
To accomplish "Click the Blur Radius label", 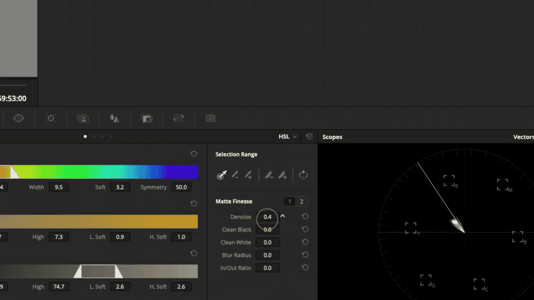I will pyautogui.click(x=236, y=255).
